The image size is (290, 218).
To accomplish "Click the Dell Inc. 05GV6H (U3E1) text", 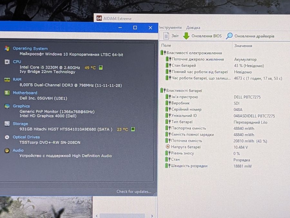I will click(43, 98).
